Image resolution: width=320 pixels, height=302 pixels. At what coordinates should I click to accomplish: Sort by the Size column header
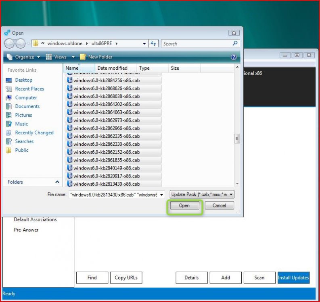coord(185,68)
